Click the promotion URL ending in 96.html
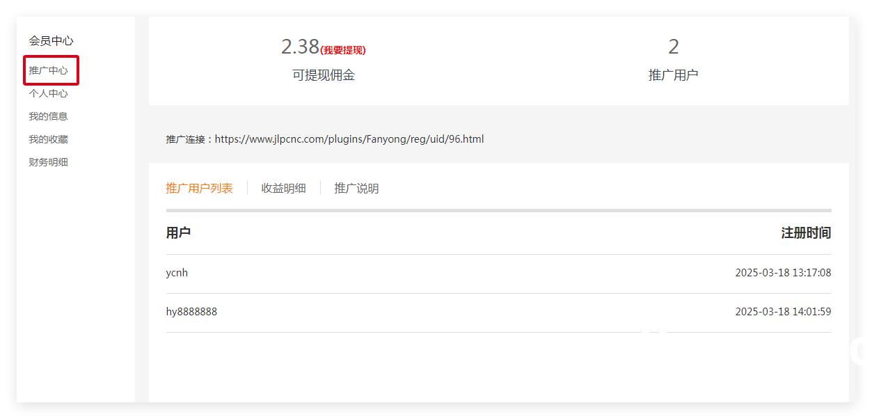The height and width of the screenshot is (419, 872). pyautogui.click(x=349, y=139)
